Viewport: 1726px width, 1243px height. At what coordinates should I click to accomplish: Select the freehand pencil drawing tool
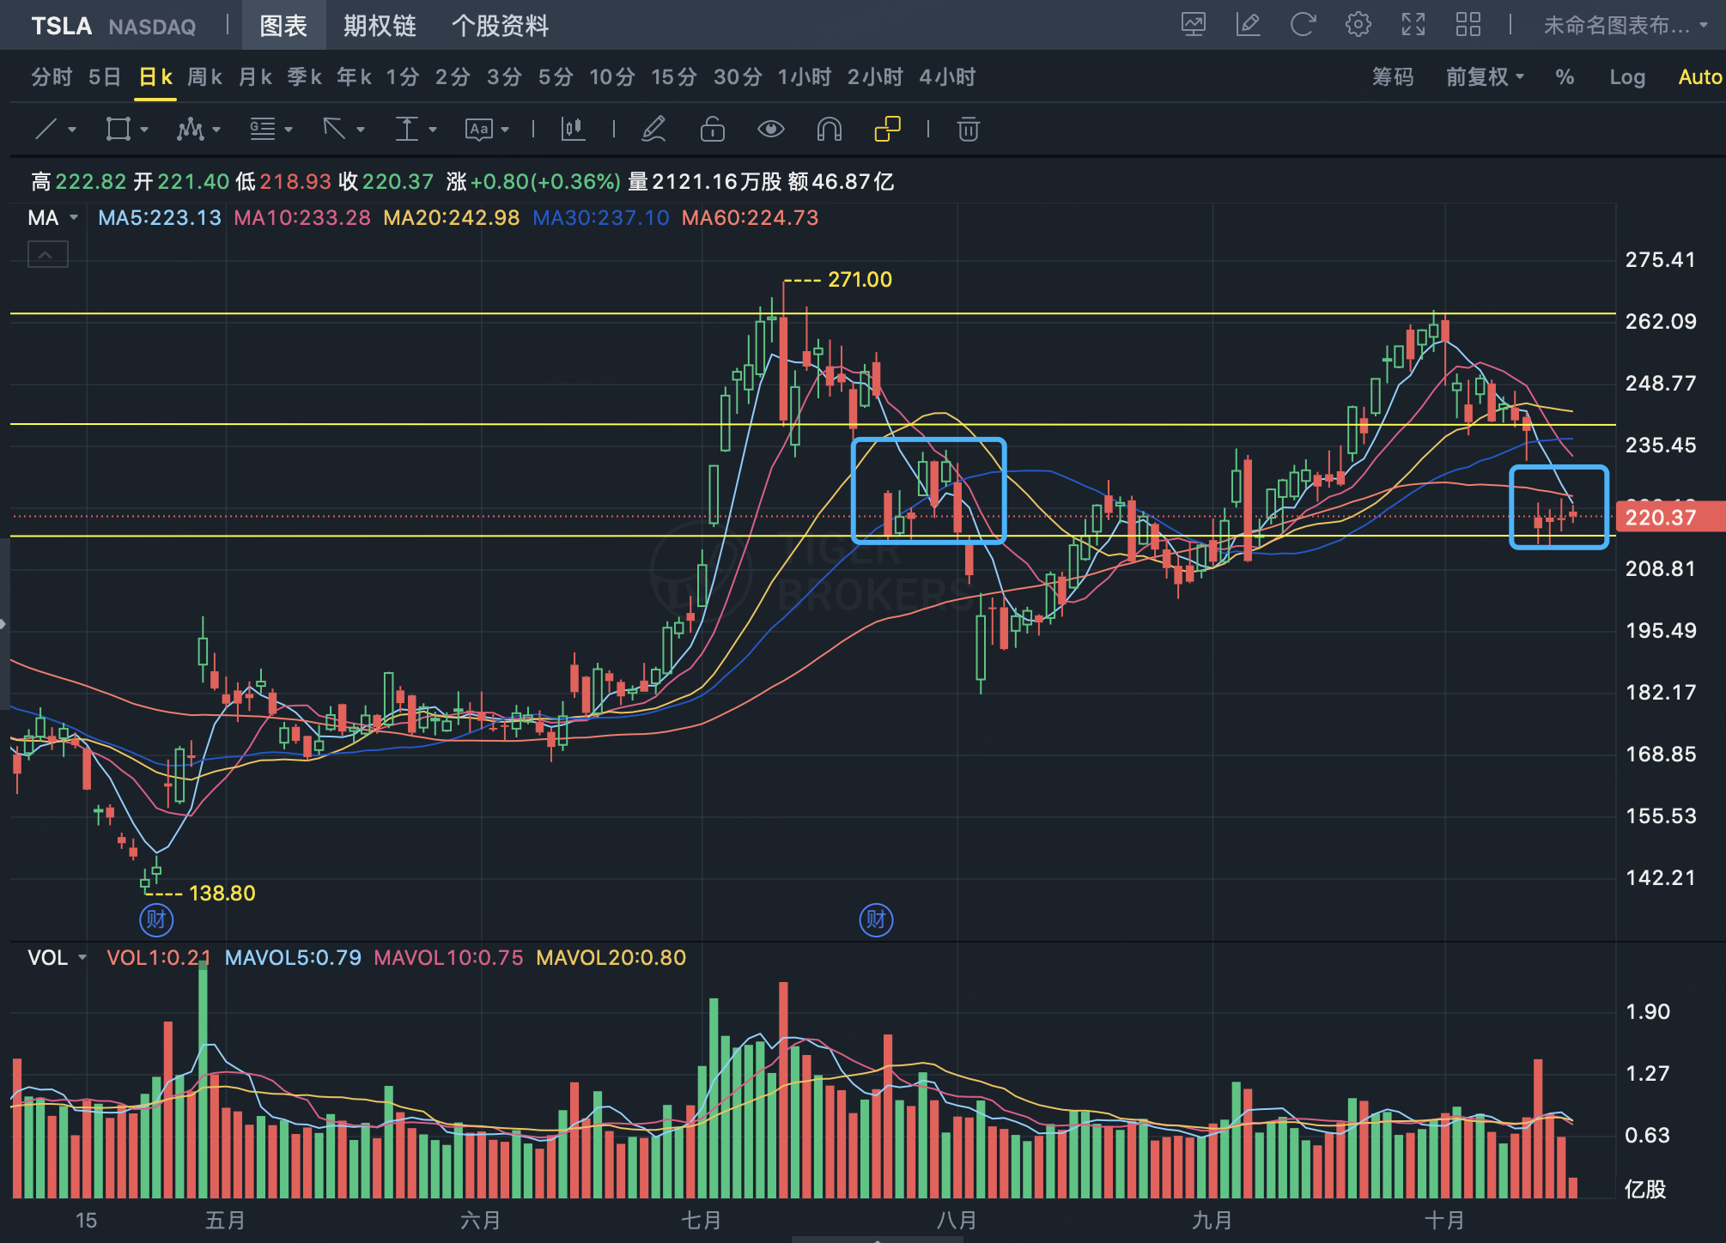[653, 130]
